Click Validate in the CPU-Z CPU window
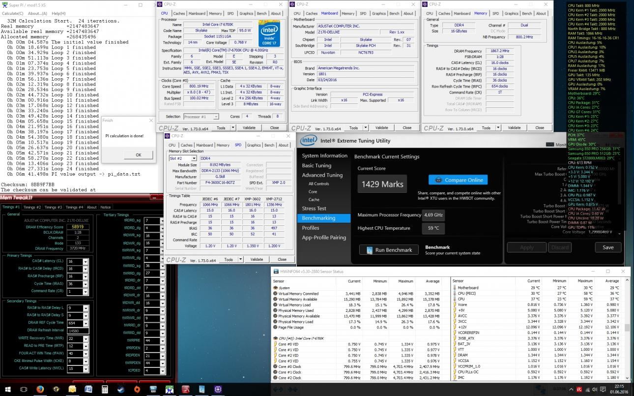Image resolution: width=634 pixels, height=396 pixels. coord(249,127)
